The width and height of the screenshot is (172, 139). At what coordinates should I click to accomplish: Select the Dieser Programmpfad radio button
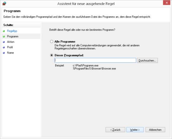52,55
